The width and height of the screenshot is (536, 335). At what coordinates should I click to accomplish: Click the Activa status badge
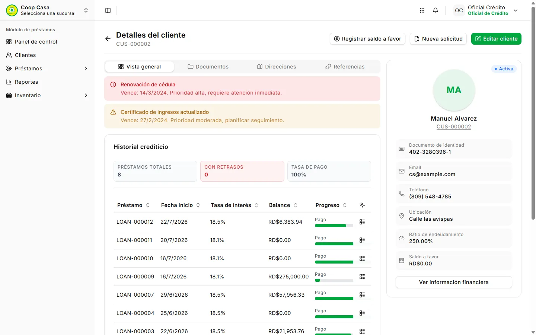(x=504, y=69)
